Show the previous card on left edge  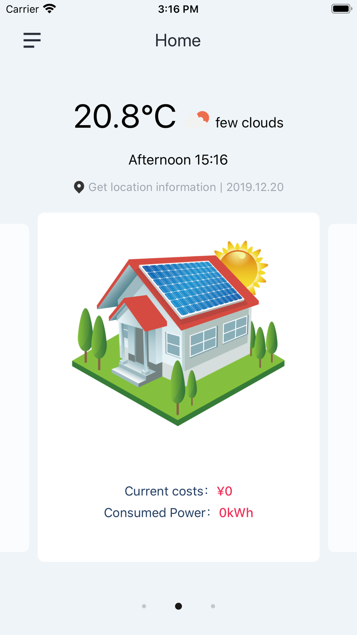[x=14, y=387]
